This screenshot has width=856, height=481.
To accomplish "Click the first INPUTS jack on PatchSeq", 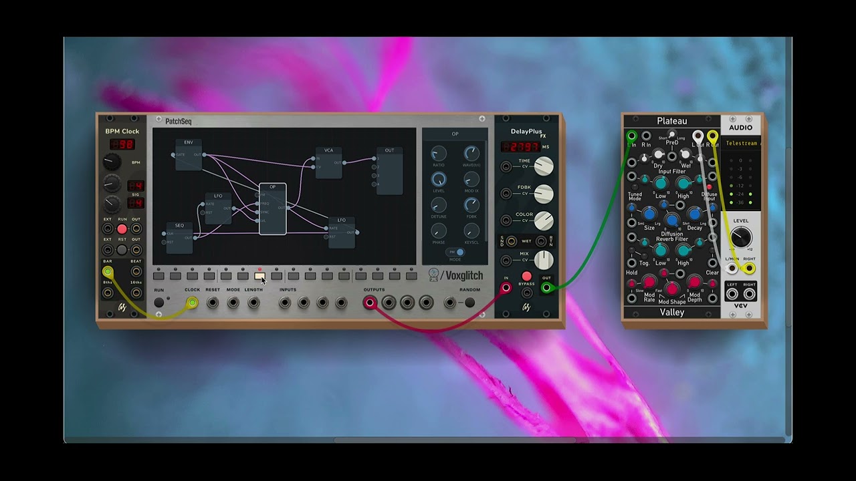I will (x=285, y=303).
